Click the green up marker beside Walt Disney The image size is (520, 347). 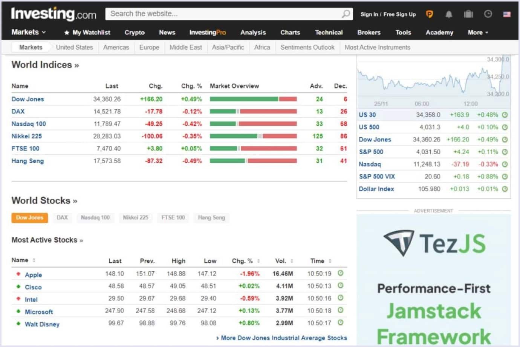[x=18, y=323]
